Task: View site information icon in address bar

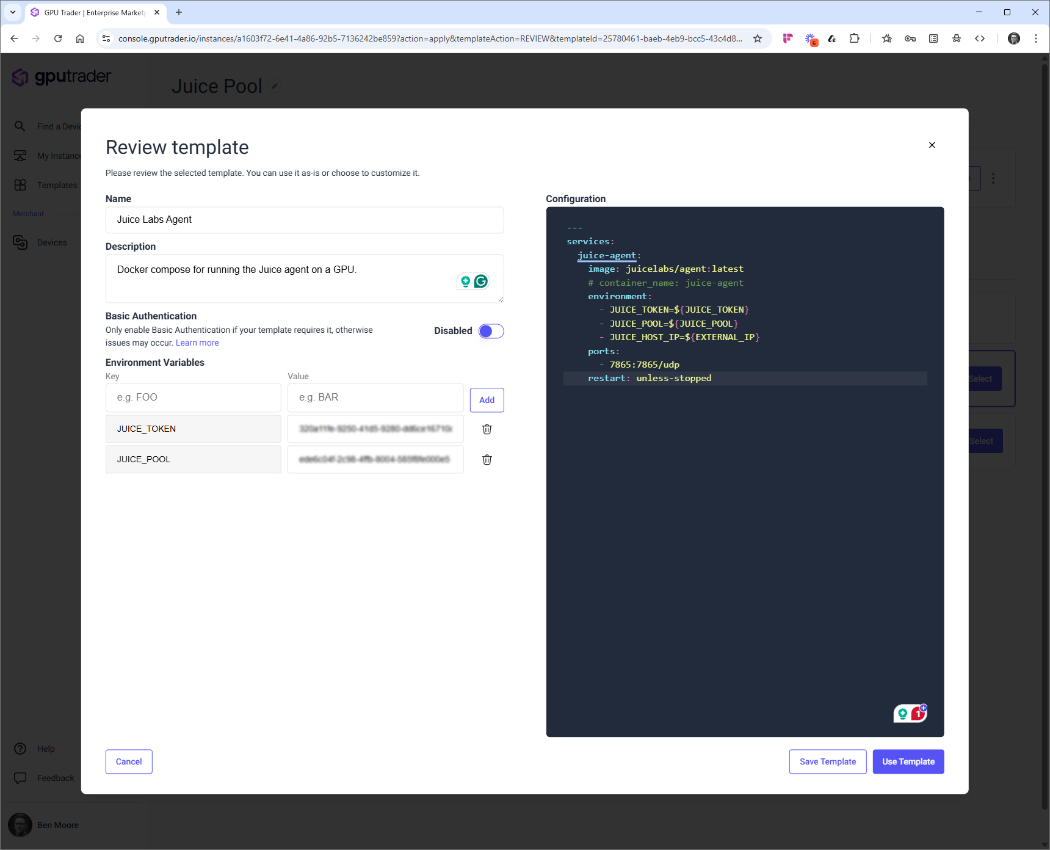Action: [106, 38]
